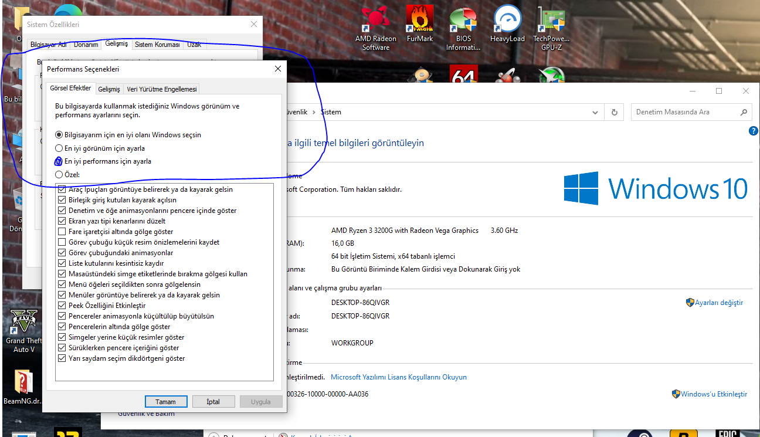The image size is (760, 437).
Task: Toggle "Denetim ve öğe animasyonlarını pencere içinde göster"
Action: pos(62,211)
